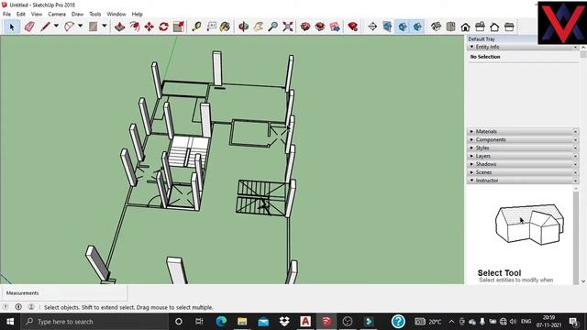Close the Scenes panel
Image resolution: width=587 pixels, height=330 pixels.
point(575,172)
